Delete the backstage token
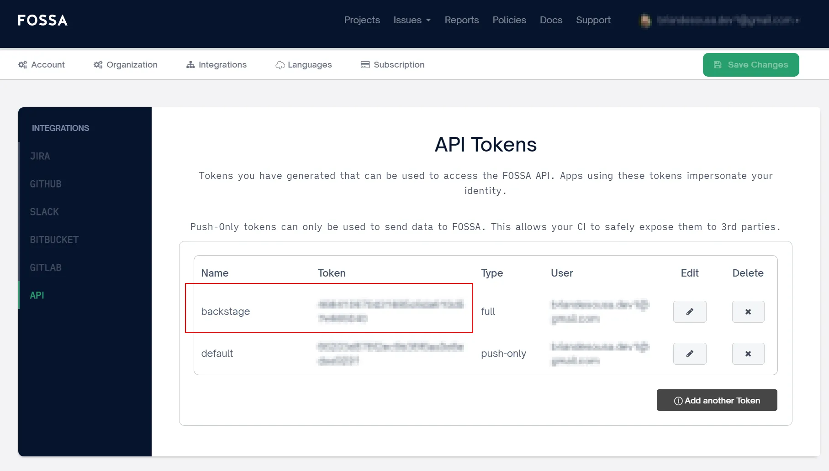Screen dimensions: 829x471 (x=748, y=312)
